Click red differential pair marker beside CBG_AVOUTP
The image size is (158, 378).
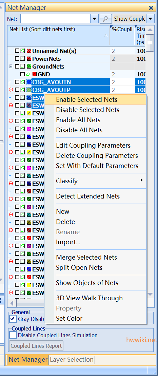click(x=11, y=90)
